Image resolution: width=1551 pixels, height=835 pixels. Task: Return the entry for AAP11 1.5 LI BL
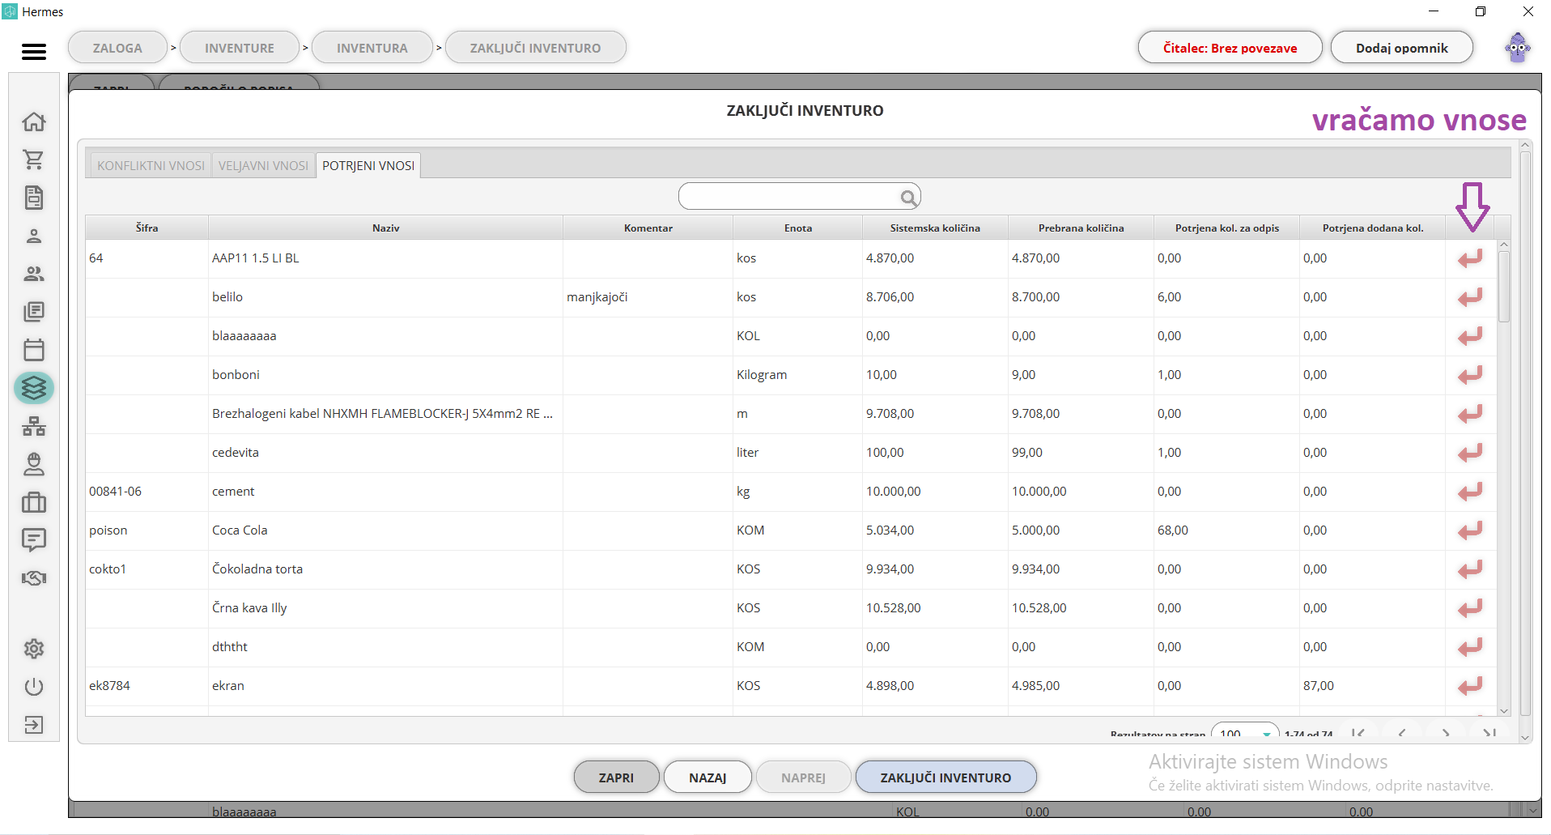tap(1470, 258)
